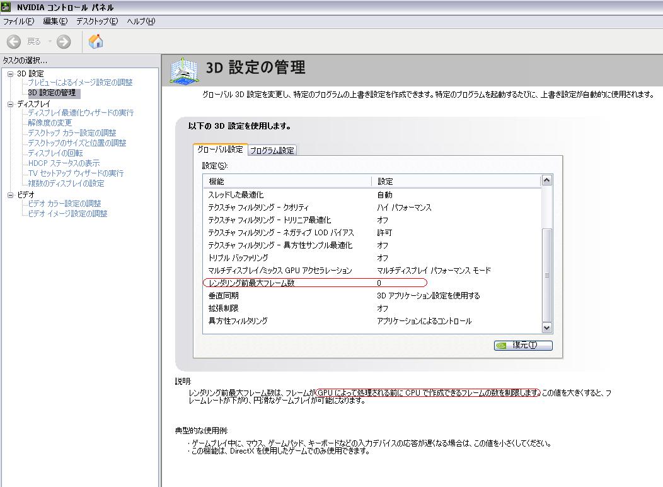
Task: Open デスクトップのサイズと位置の調整 link
Action: click(76, 143)
